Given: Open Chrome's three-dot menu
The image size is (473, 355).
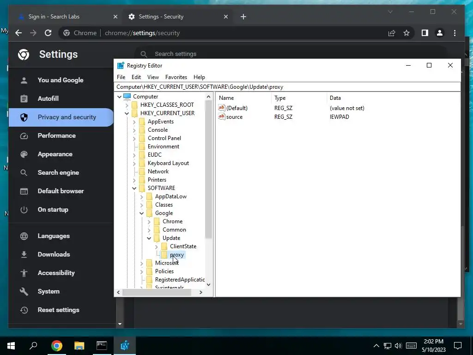Looking at the screenshot, I should [455, 33].
